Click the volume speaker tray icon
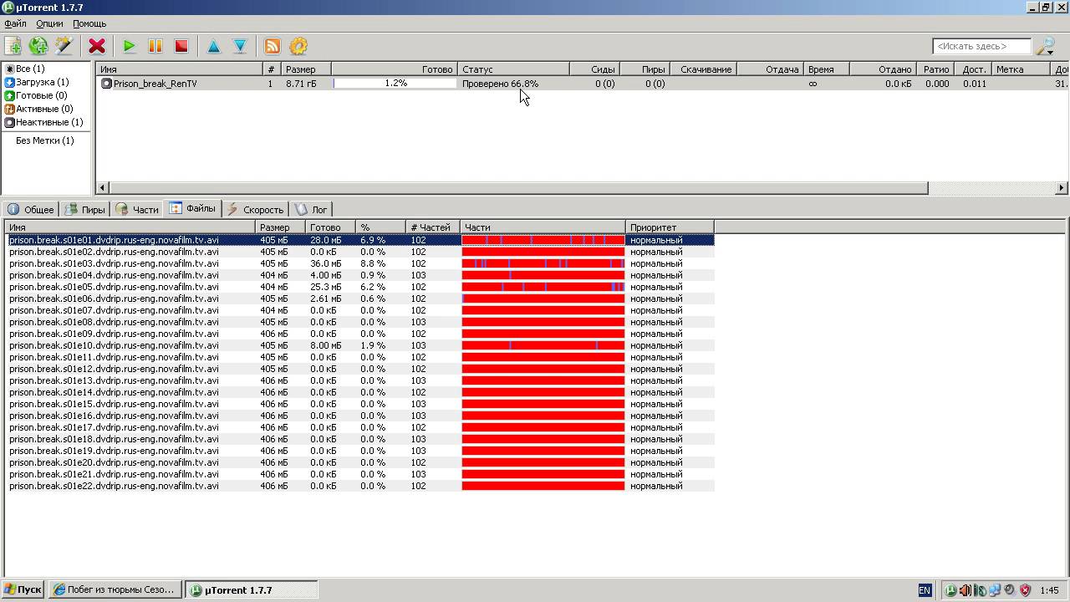Image resolution: width=1070 pixels, height=602 pixels. (x=965, y=590)
